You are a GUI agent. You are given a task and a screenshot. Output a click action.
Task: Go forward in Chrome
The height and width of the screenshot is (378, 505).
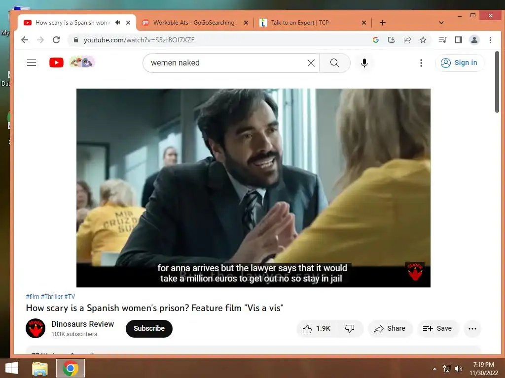(40, 40)
